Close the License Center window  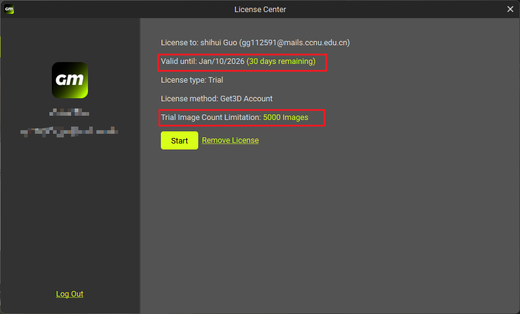click(x=510, y=9)
